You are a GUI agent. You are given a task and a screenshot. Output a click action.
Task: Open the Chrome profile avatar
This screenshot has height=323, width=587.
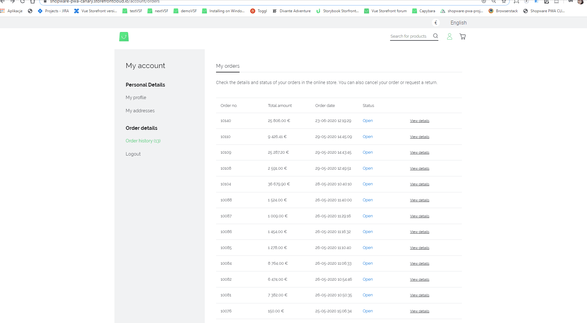[581, 2]
